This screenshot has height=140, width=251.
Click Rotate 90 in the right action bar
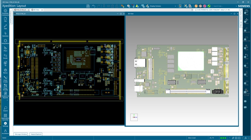click(x=246, y=30)
